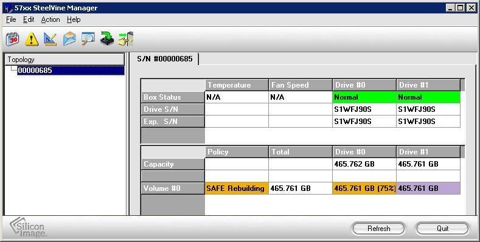Click the Total column header
The width and height of the screenshot is (480, 242).
click(301, 152)
